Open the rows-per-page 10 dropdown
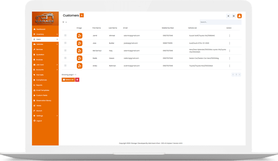The width and height of the screenshot is (278, 161). coord(65,22)
